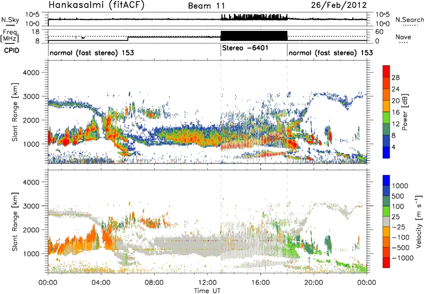Click the Time UT axis title
The width and height of the screenshot is (424, 294).
coord(207,291)
